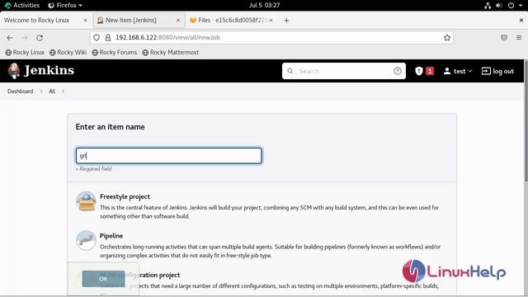Screen dimensions: 528x297
Task: Open search help question mark icon
Action: (x=398, y=71)
